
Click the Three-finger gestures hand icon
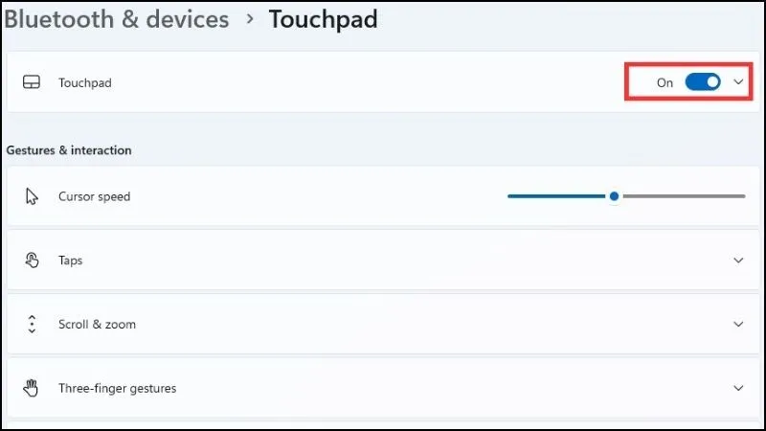tap(32, 388)
